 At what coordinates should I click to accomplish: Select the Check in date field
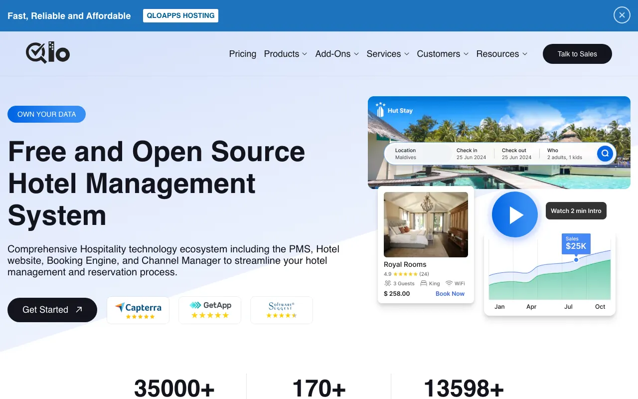(x=472, y=154)
